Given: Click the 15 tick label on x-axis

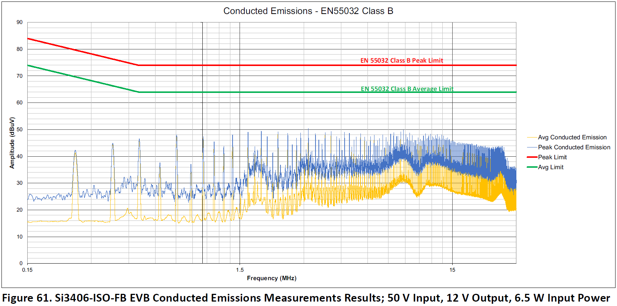Looking at the screenshot, I should click(x=452, y=270).
